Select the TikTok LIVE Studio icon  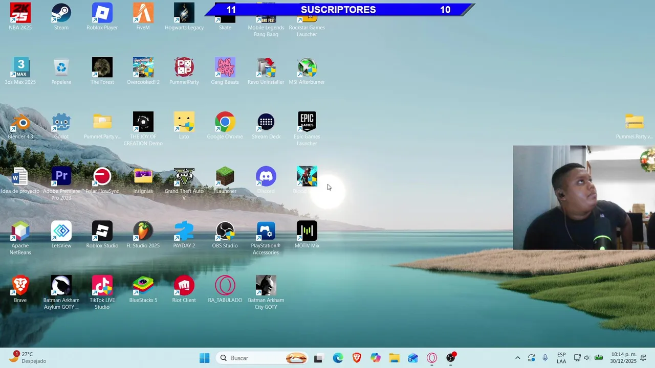click(x=102, y=286)
